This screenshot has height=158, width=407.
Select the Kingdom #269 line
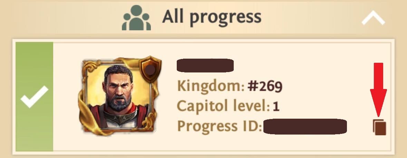pyautogui.click(x=230, y=86)
